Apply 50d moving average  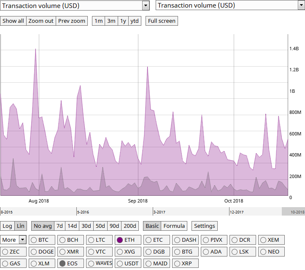pyautogui.click(x=100, y=226)
